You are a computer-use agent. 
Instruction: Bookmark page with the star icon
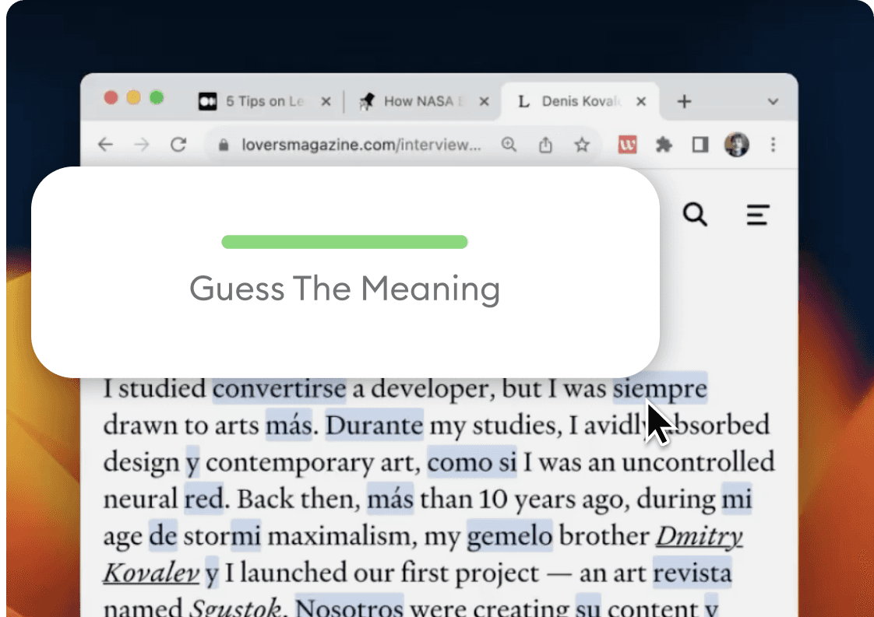tap(582, 145)
